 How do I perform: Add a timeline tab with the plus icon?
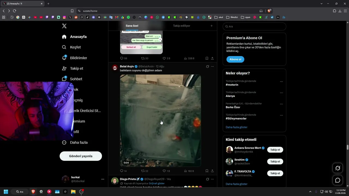pyautogui.click(x=212, y=26)
